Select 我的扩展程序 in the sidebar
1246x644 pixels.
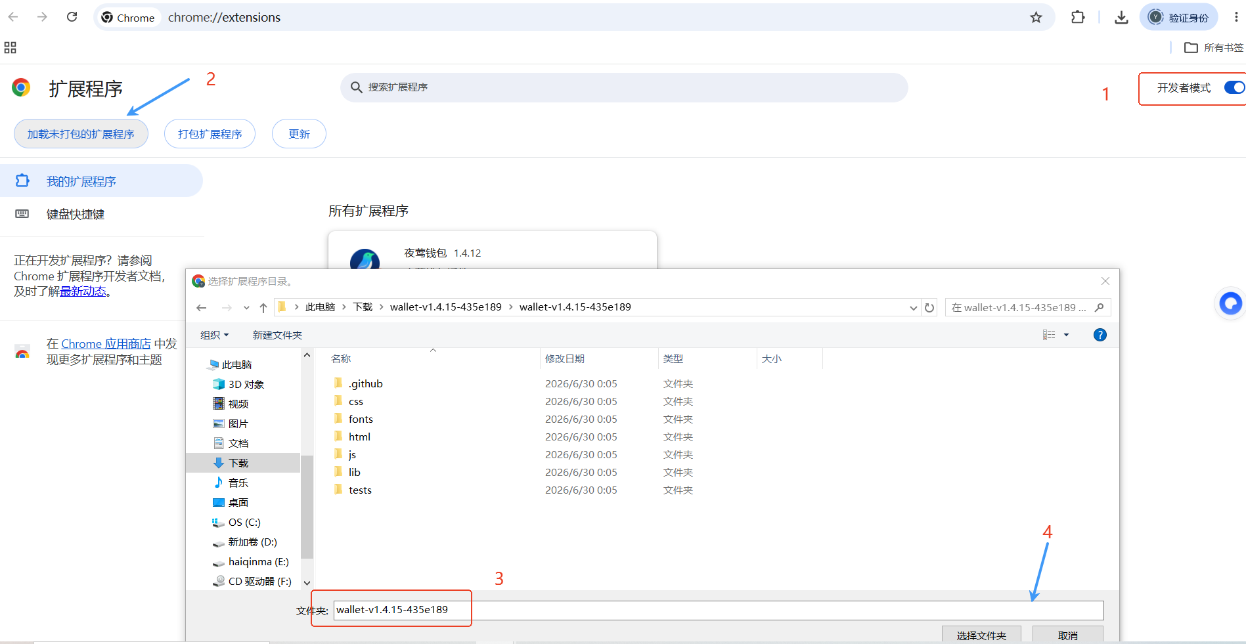point(81,181)
